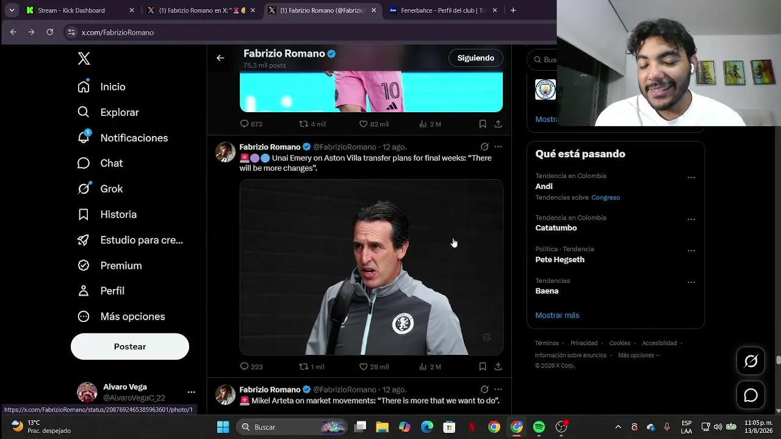Bookmark the Unai Emery post
The width and height of the screenshot is (781, 439).
[483, 366]
